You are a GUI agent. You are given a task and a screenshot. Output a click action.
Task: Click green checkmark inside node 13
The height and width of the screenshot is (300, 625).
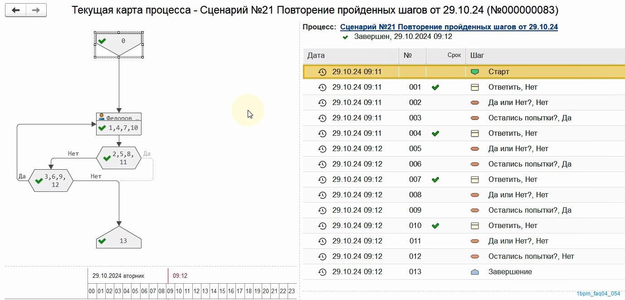[102, 241]
